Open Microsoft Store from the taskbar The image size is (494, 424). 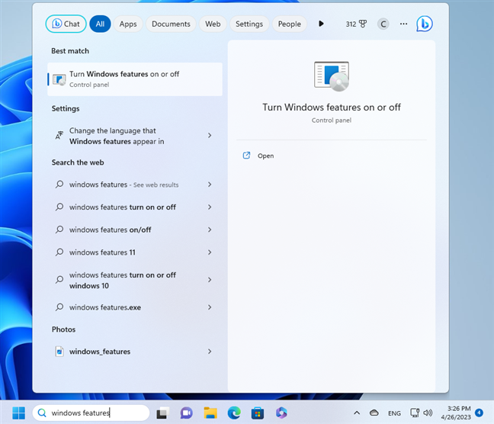(x=258, y=413)
